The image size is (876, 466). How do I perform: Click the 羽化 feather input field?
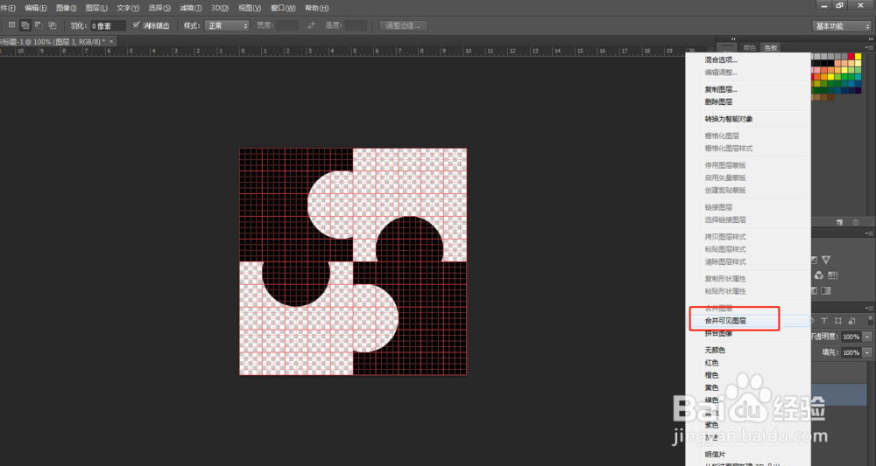pos(108,25)
